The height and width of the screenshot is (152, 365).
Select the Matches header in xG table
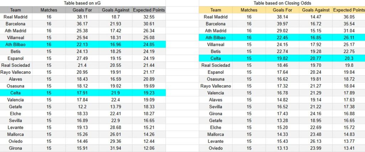tap(48, 10)
